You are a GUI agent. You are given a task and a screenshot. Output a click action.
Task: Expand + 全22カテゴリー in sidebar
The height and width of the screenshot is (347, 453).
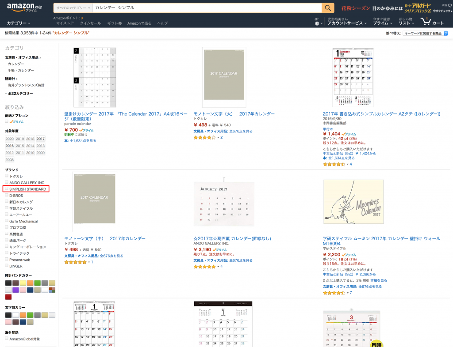pos(19,94)
